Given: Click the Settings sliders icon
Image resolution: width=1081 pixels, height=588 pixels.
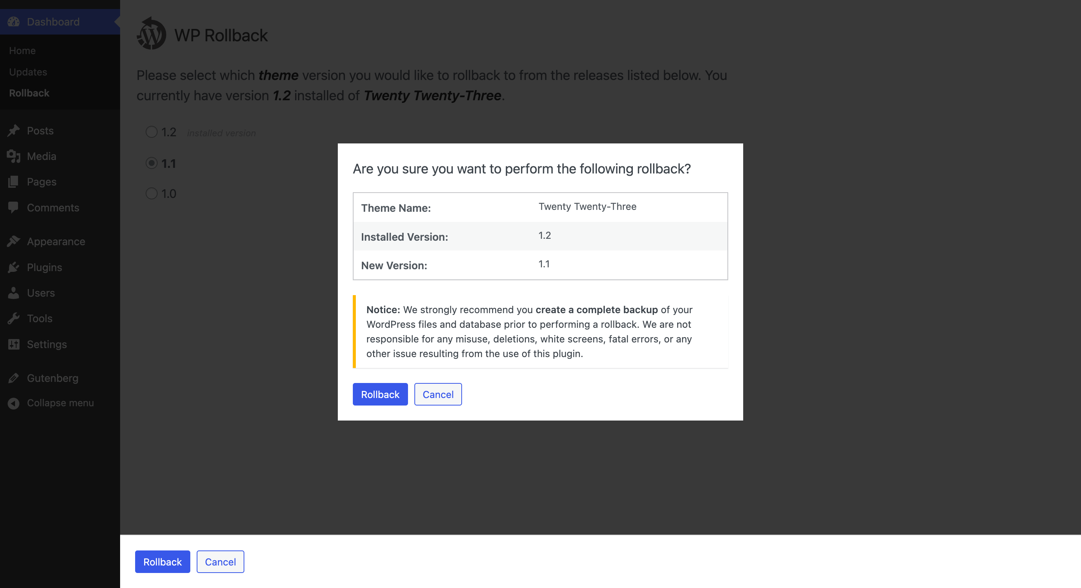Looking at the screenshot, I should click(14, 344).
